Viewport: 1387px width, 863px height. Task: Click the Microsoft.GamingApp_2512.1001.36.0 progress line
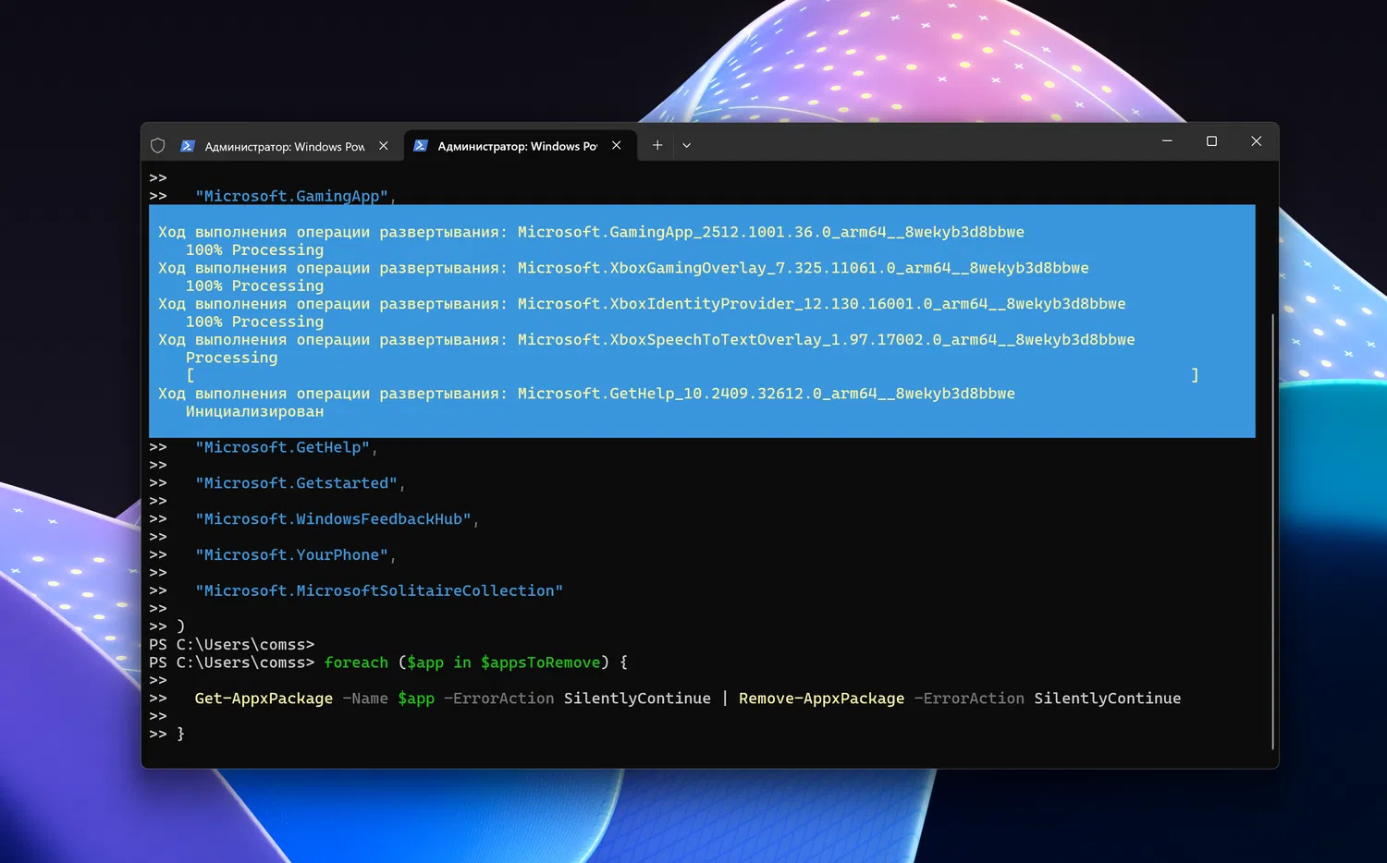tap(591, 232)
